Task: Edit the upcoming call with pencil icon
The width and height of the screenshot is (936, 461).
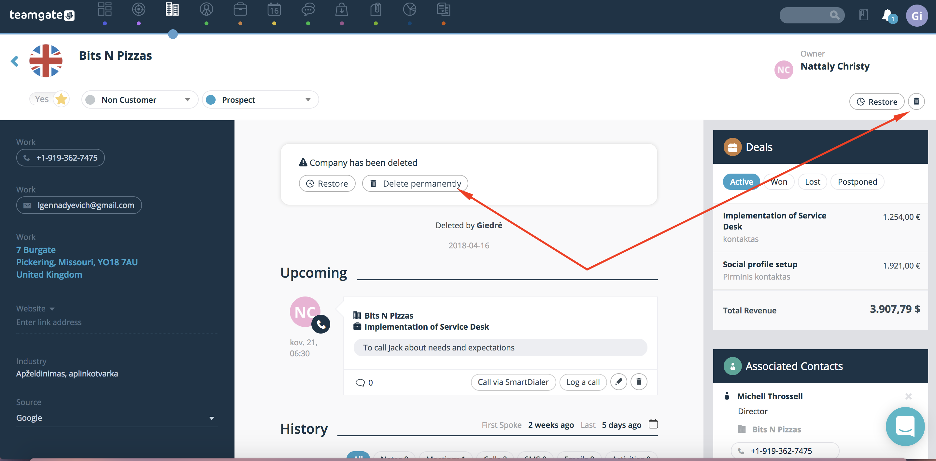Action: click(618, 382)
